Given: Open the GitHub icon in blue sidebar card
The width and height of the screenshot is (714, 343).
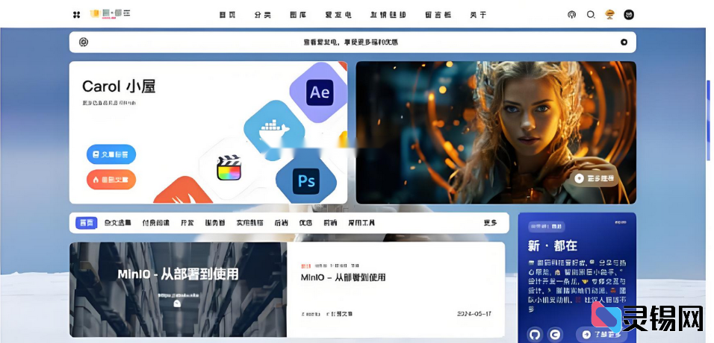Looking at the screenshot, I should click(535, 335).
